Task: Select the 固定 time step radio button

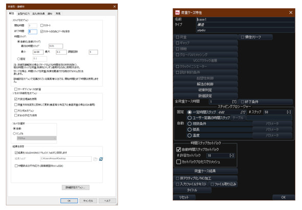Action: click(x=18, y=59)
